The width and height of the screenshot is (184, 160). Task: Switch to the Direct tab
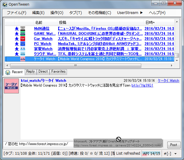(43, 72)
